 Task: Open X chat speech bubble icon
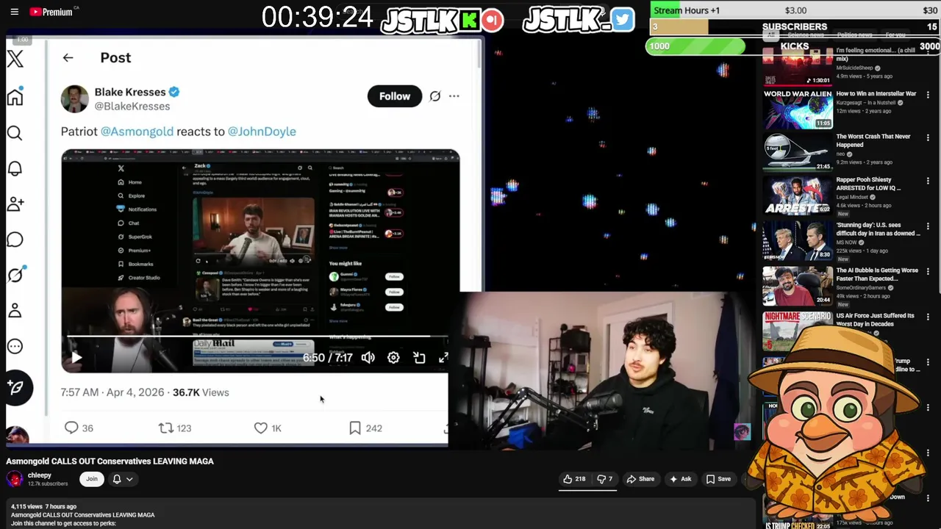coord(15,240)
